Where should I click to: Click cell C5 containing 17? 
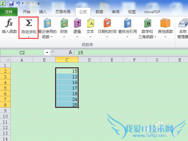point(67,88)
